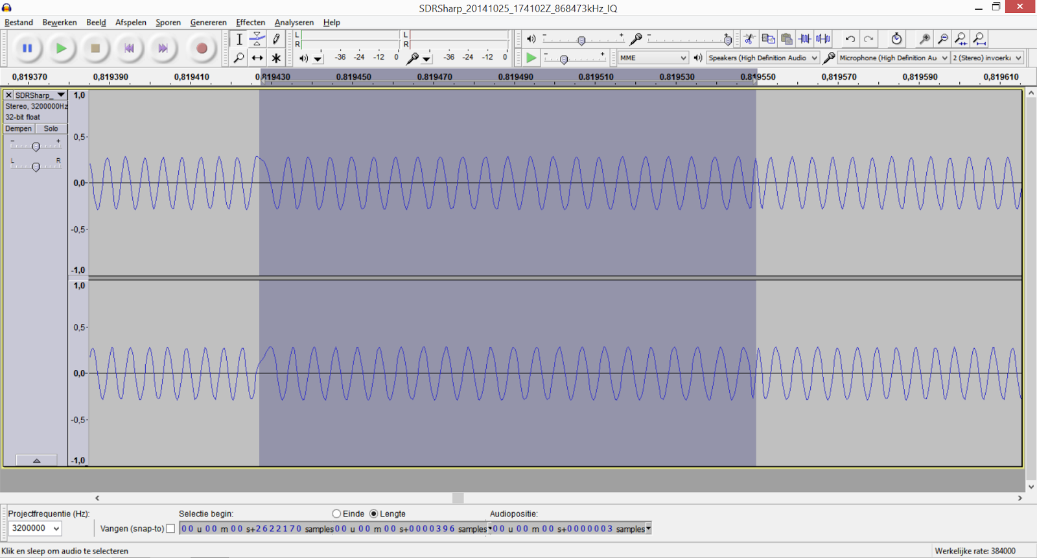
Task: Open the Bewerken menu
Action: tap(60, 22)
